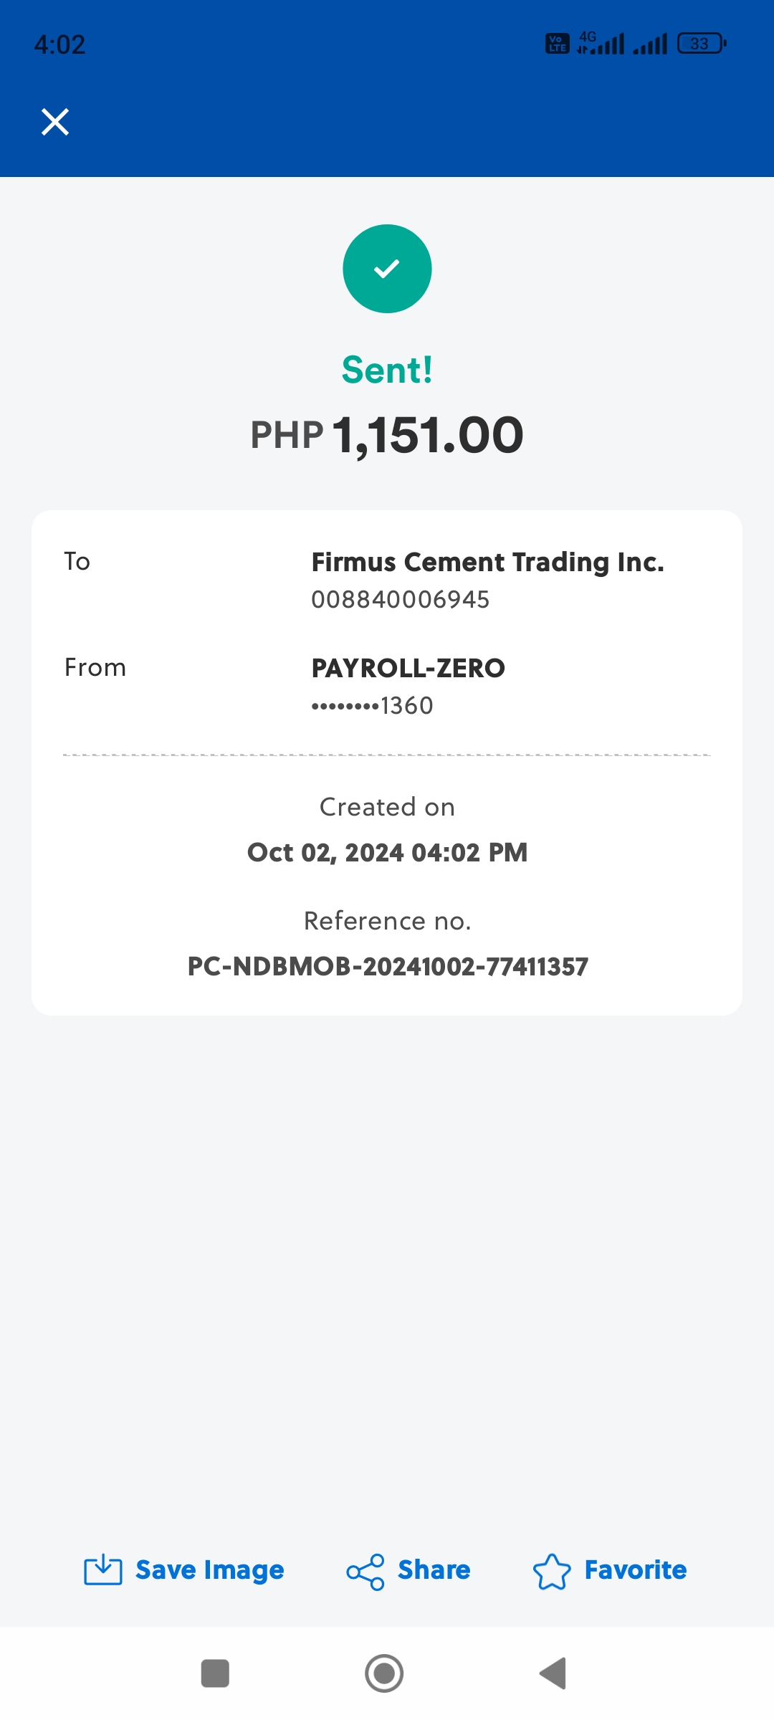Tap the Android back triangle button
Image resolution: width=774 pixels, height=1720 pixels.
click(553, 1673)
